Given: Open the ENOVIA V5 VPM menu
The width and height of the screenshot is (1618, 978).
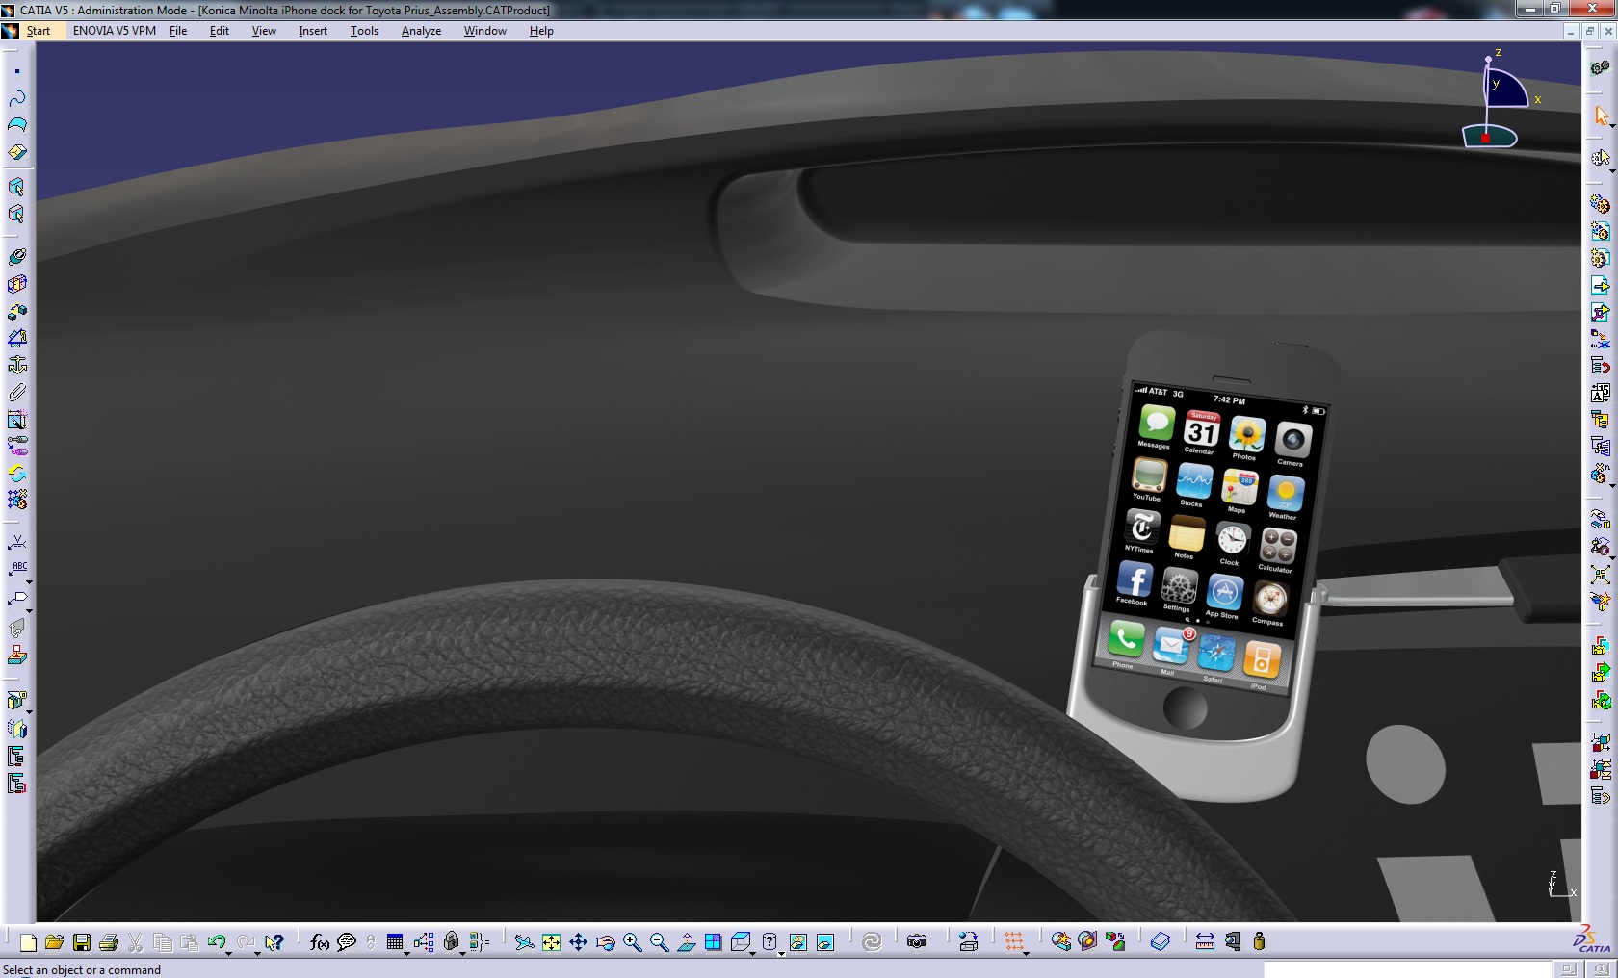Looking at the screenshot, I should point(115,31).
